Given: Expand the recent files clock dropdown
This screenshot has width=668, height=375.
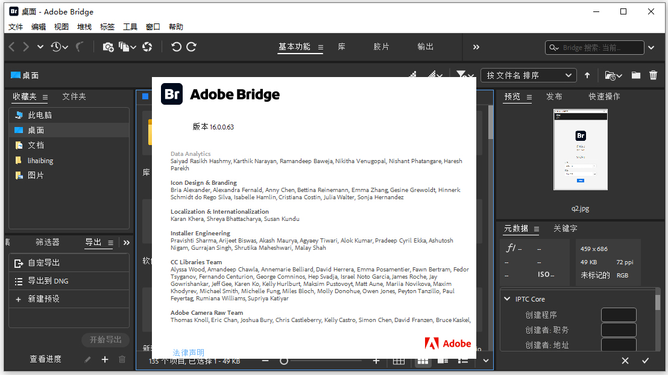Looking at the screenshot, I should tap(57, 46).
